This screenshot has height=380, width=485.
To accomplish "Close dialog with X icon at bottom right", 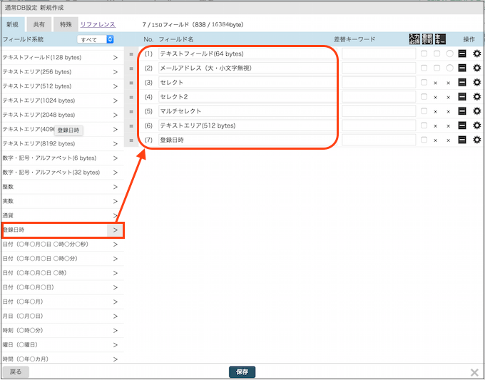I will click(474, 372).
